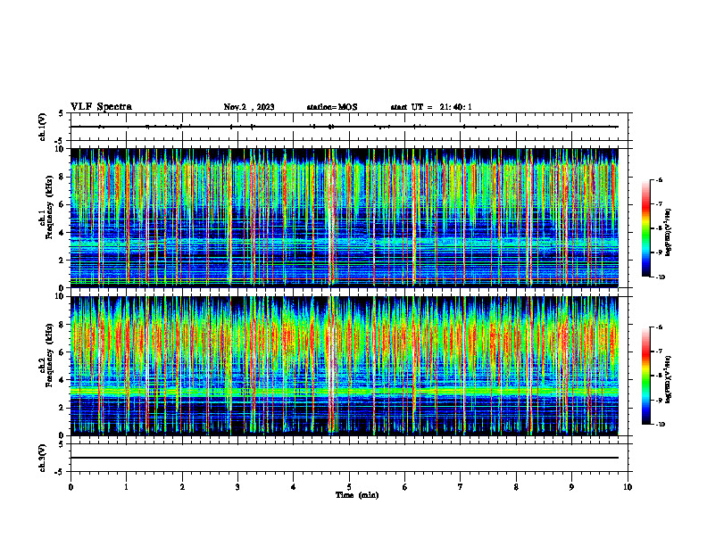Click the "station=MOS" header label
This screenshot has height=546, width=707.
(332, 107)
